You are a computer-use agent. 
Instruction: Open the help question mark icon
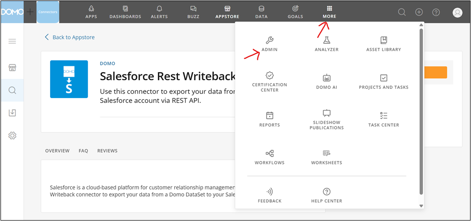pos(436,12)
